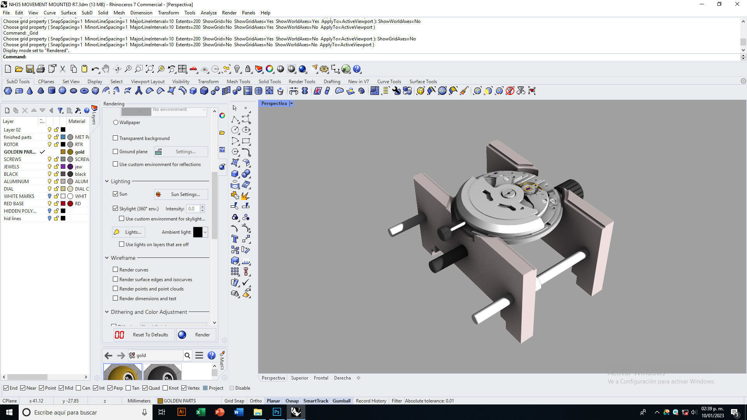Screen dimensions: 747x420
Task: Show hidden system tray icons chevron
Action: [x=657, y=412]
